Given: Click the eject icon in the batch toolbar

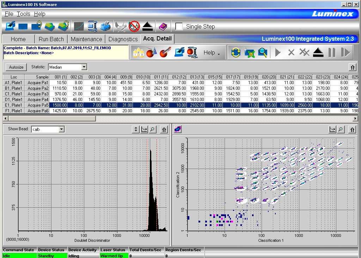Looking at the screenshot, I should (318, 52).
